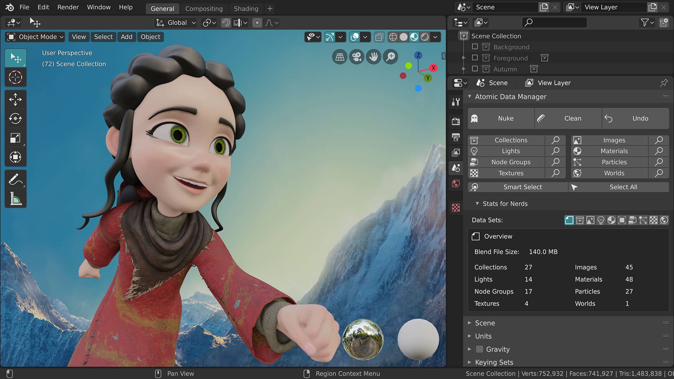Click the Node Groups category button
This screenshot has width=674, height=379.
tap(506, 162)
